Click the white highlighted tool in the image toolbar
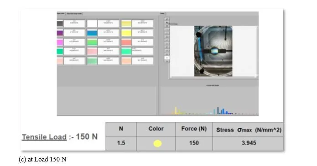Image resolution: width=317 pixels, height=166 pixels. [x=167, y=58]
